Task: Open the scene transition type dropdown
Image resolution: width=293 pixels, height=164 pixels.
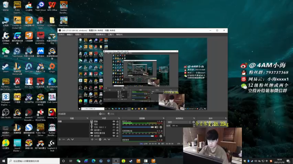Action: click(x=179, y=122)
